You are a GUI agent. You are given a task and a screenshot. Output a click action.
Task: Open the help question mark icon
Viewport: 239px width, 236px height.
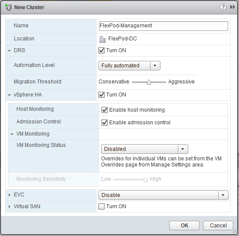pos(223,7)
